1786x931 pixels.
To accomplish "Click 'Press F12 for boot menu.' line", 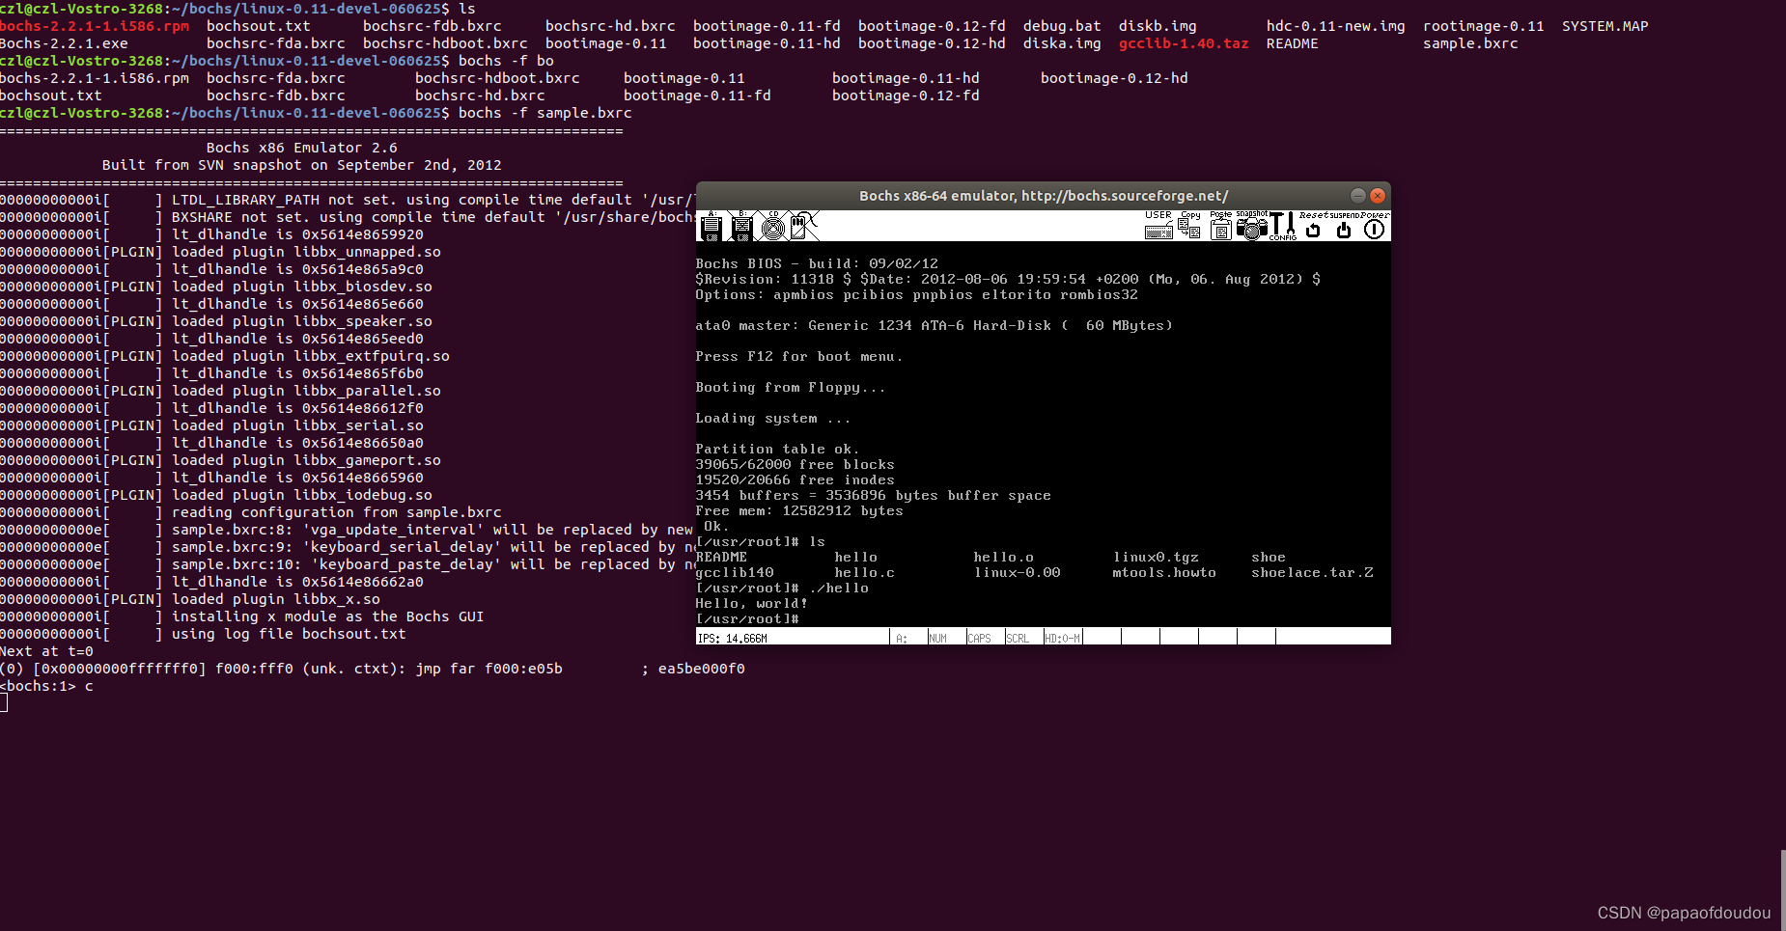I will tap(799, 356).
